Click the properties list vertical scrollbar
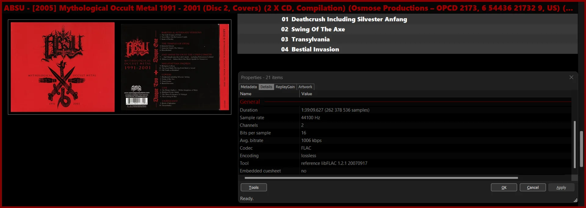The height and width of the screenshot is (208, 586). click(574, 144)
